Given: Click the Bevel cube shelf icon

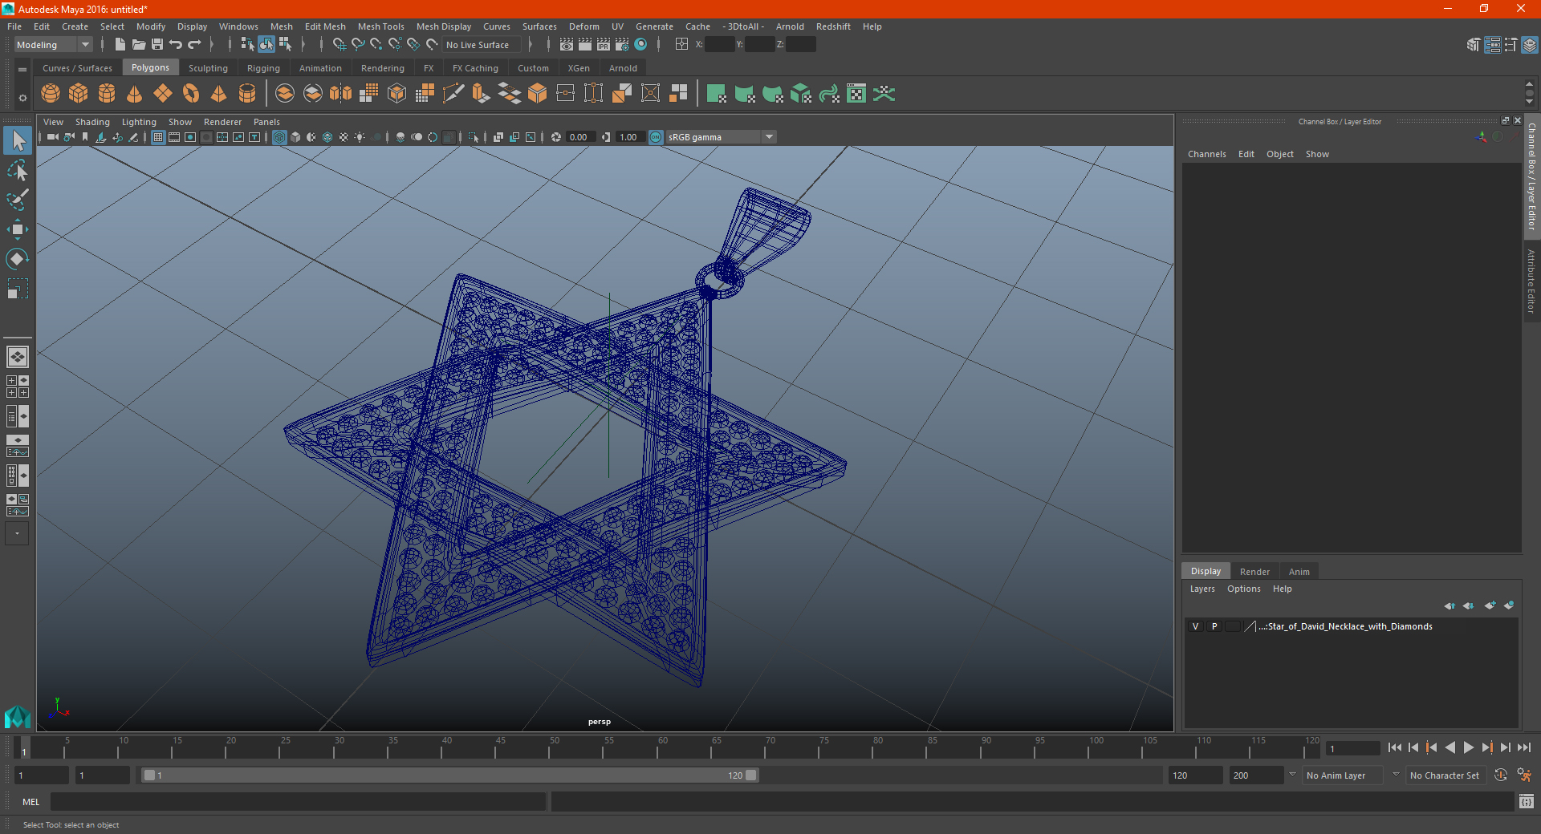Looking at the screenshot, I should tap(538, 94).
